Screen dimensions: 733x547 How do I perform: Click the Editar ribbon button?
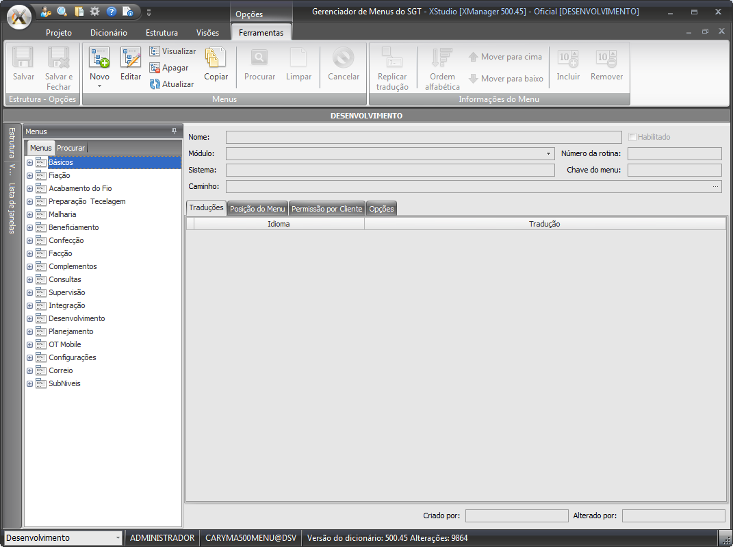(x=131, y=64)
